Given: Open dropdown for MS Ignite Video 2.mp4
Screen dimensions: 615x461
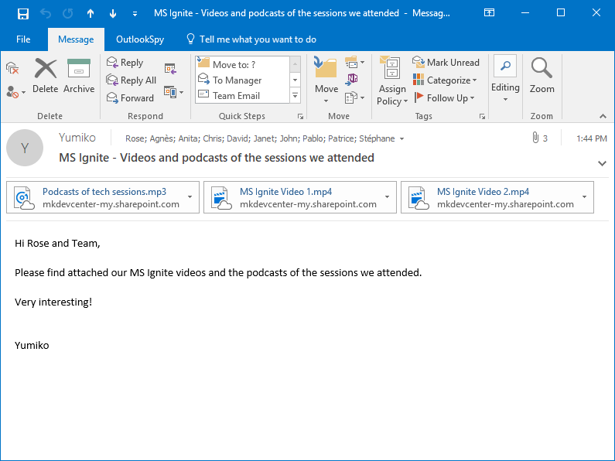Looking at the screenshot, I should (x=584, y=197).
